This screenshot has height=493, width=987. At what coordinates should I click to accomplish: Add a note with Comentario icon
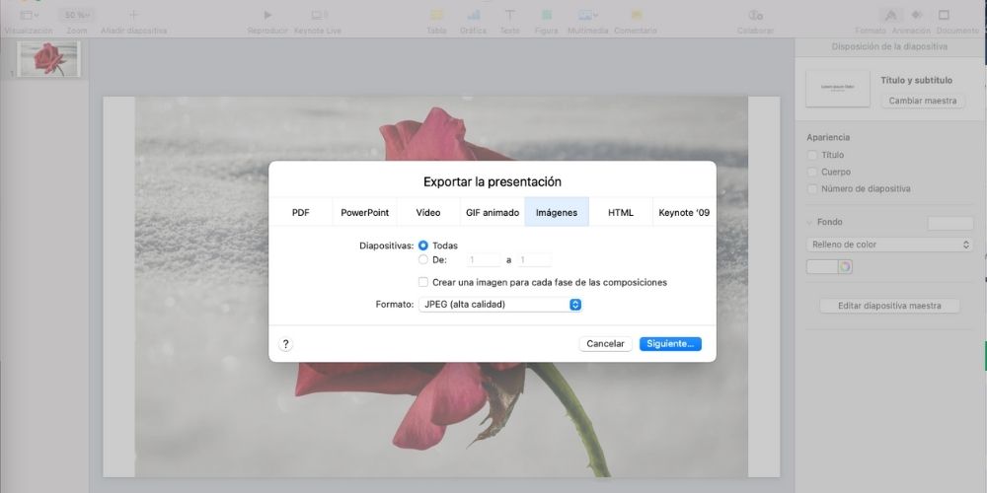click(636, 15)
